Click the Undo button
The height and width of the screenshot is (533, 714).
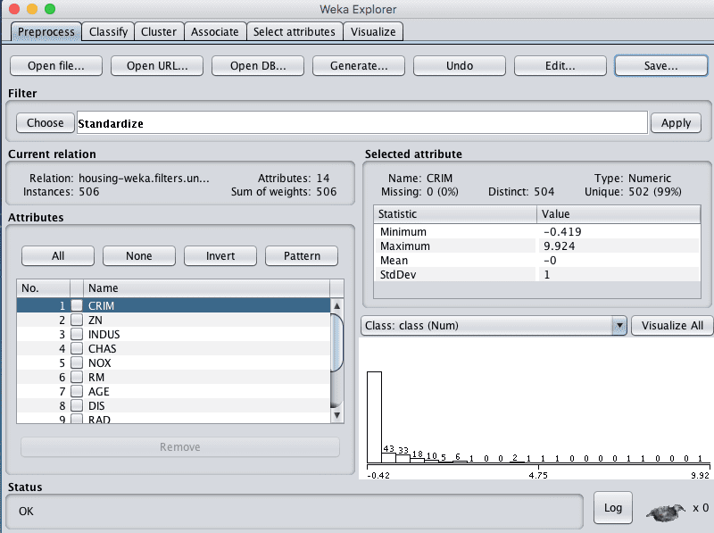pyautogui.click(x=460, y=65)
